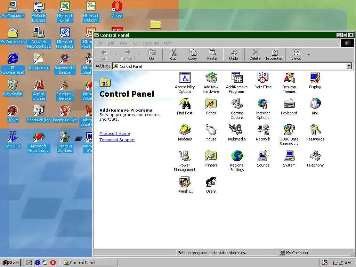
Task: Open the Go menu
Action: click(135, 43)
